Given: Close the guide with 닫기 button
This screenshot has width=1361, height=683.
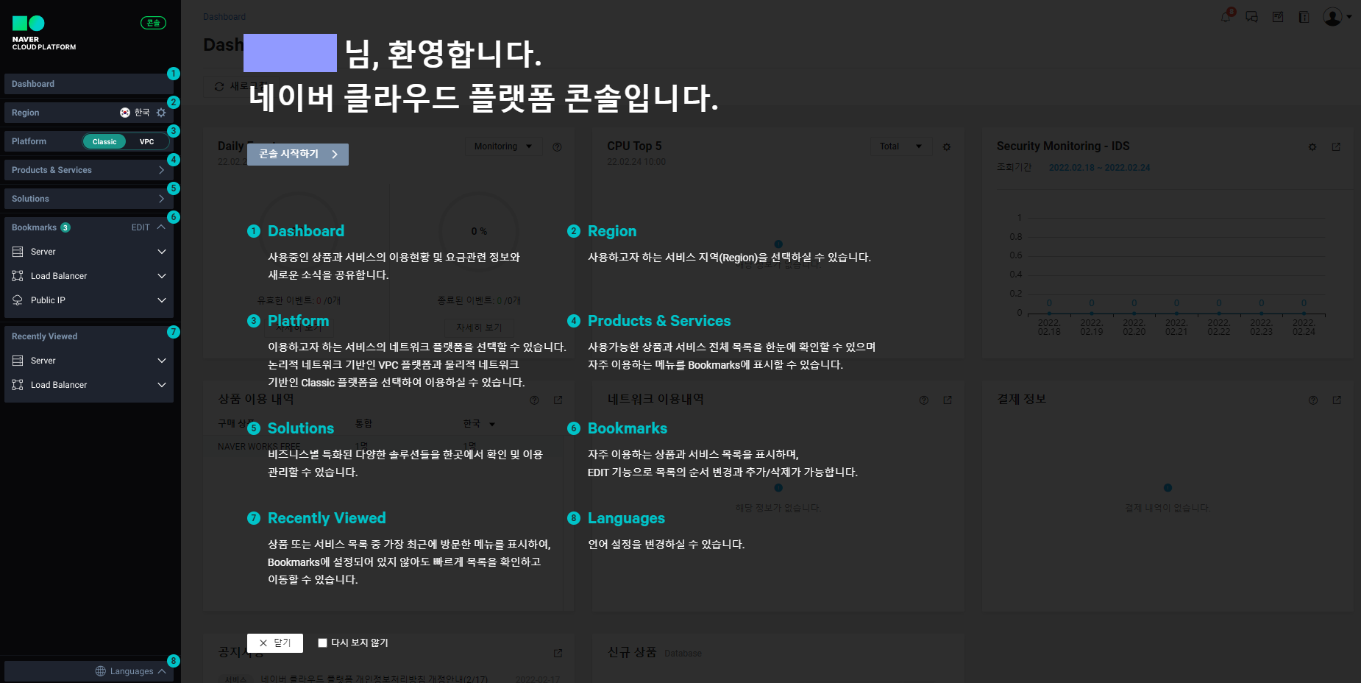Looking at the screenshot, I should coord(275,643).
